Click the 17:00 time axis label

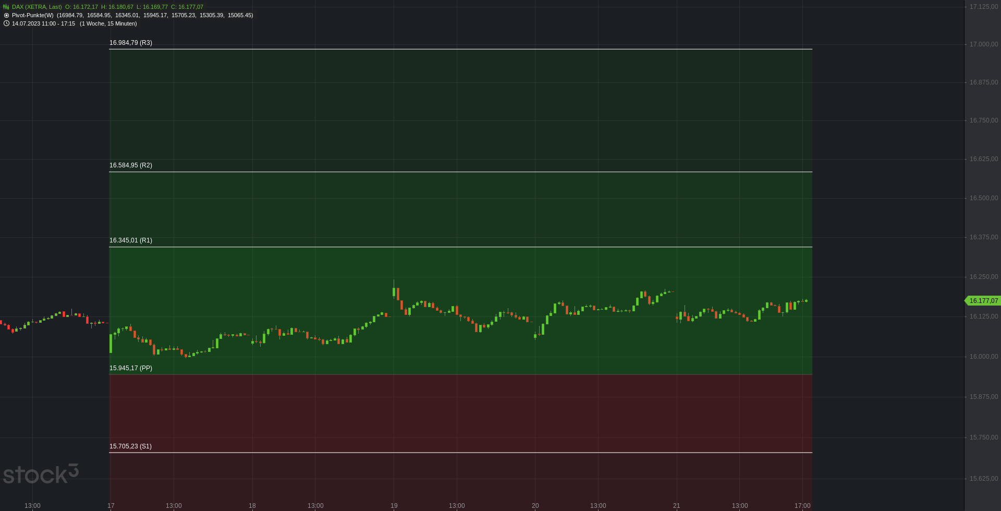pos(802,506)
